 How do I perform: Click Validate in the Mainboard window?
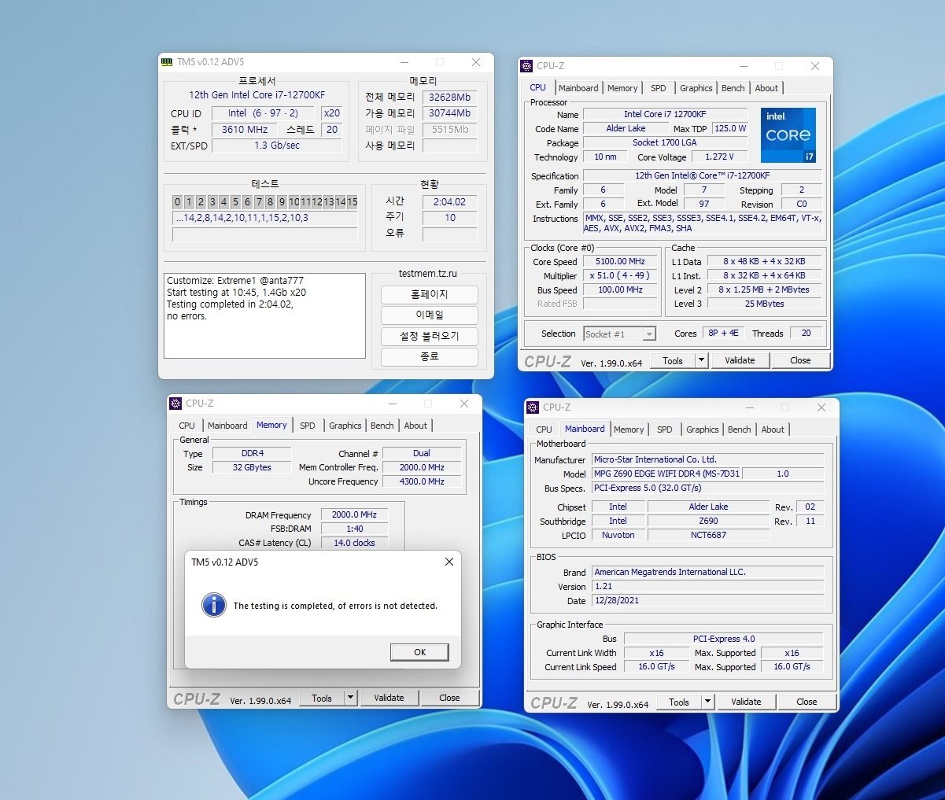[746, 702]
